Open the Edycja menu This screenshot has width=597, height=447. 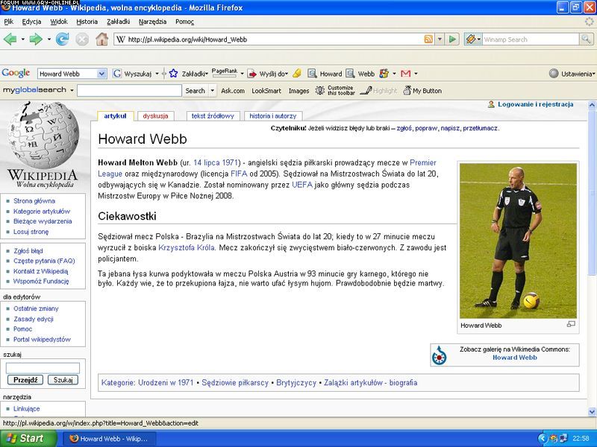click(x=31, y=22)
